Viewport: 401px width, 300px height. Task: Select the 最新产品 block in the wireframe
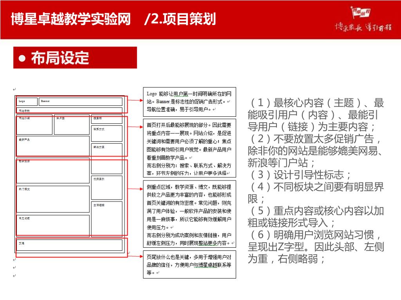[53, 146]
